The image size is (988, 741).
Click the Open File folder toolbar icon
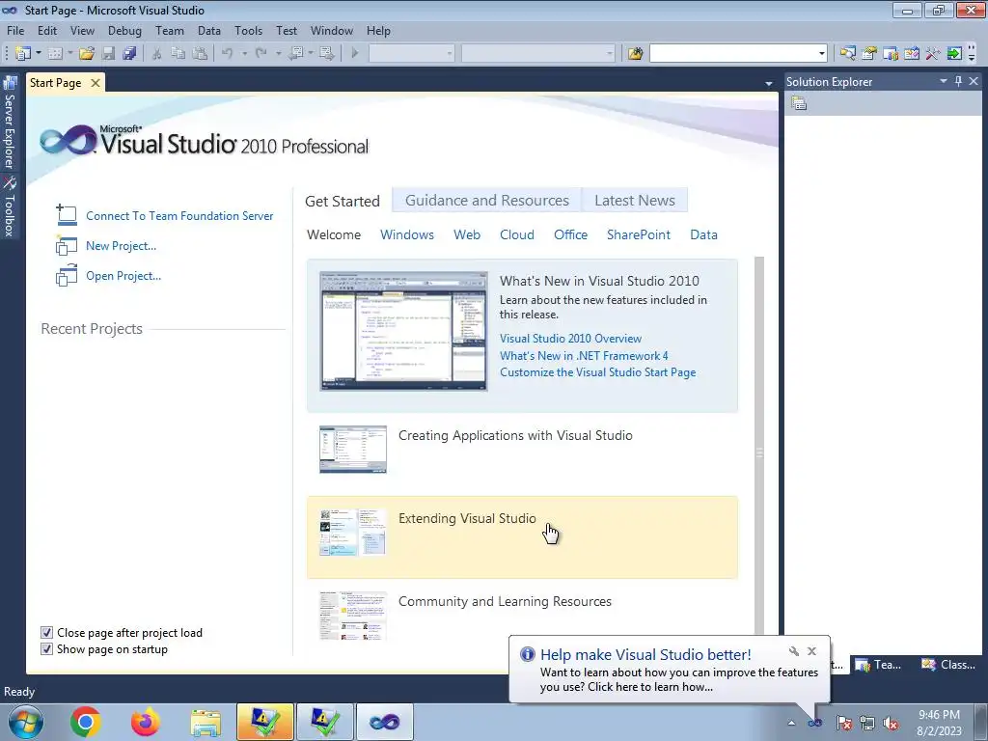tap(87, 54)
